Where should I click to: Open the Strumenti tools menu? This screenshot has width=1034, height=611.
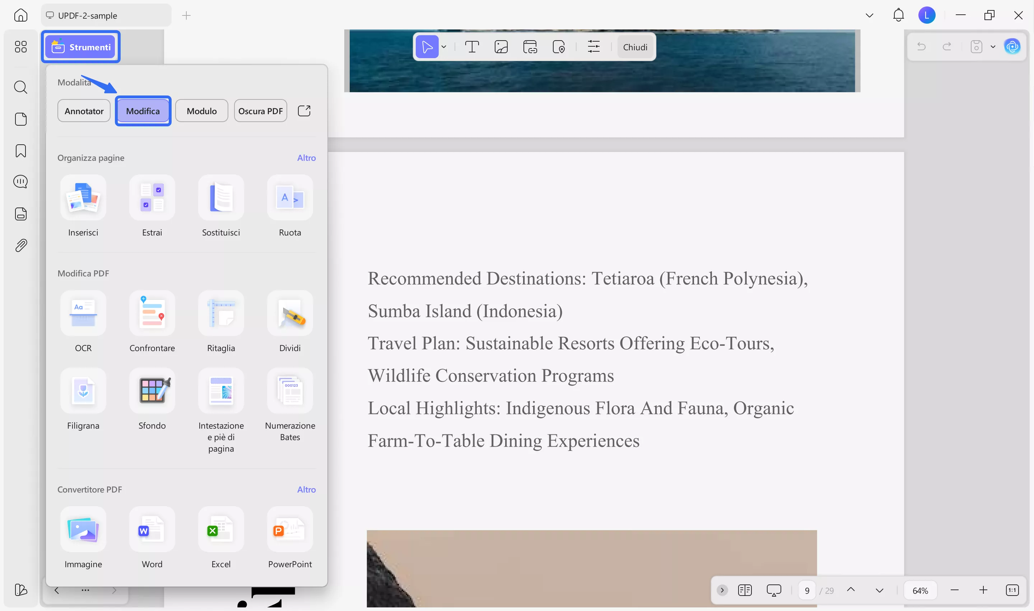81,47
